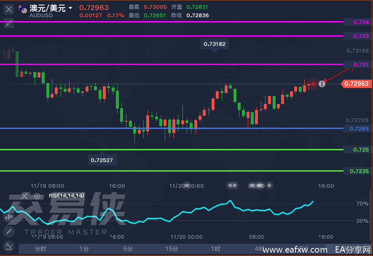Click the 11/20 00:00 RSI axis time label
Screen dimensions: 373x256
point(186,237)
